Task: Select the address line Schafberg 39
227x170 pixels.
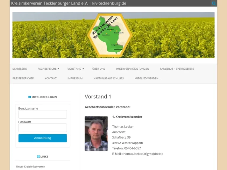Action: click(121, 137)
